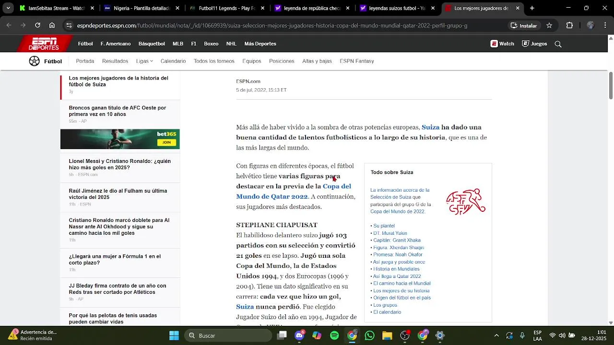Open the Windows Start button
Image resolution: width=614 pixels, height=345 pixels.
(174, 335)
